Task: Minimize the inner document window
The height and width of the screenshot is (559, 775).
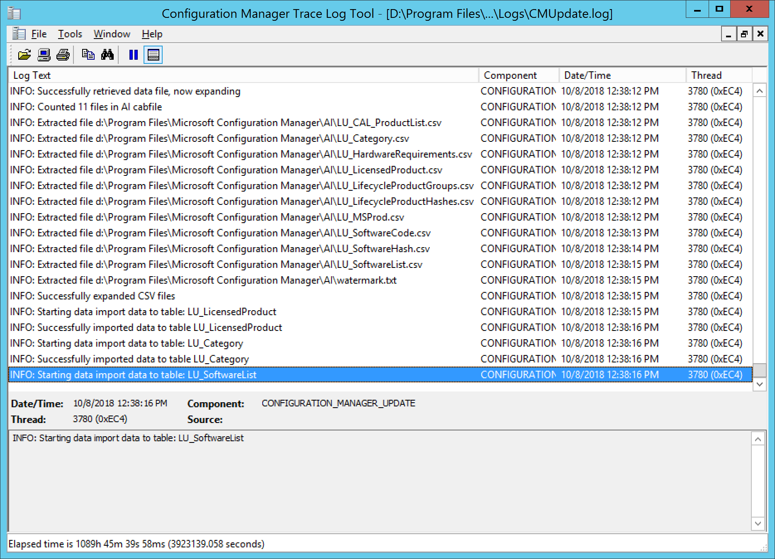Action: tap(729, 34)
